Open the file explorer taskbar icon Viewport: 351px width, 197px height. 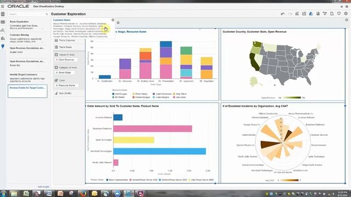point(14,193)
